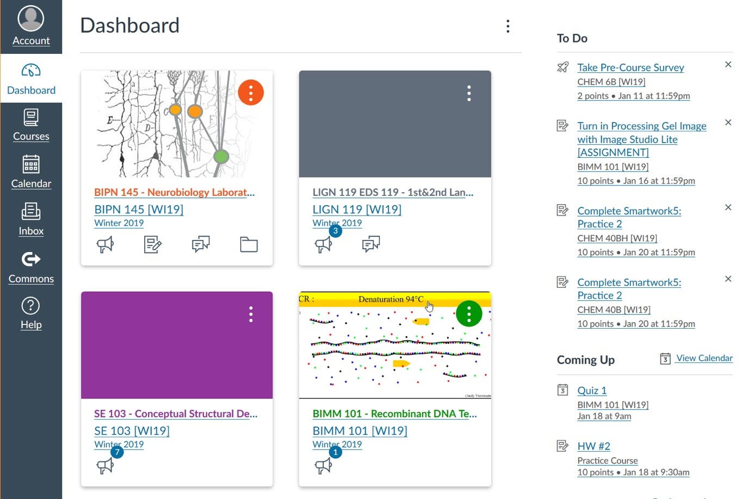This screenshot has height=499, width=749.
Task: Open announcements icon on BIPN 145 card
Action: coord(105,245)
